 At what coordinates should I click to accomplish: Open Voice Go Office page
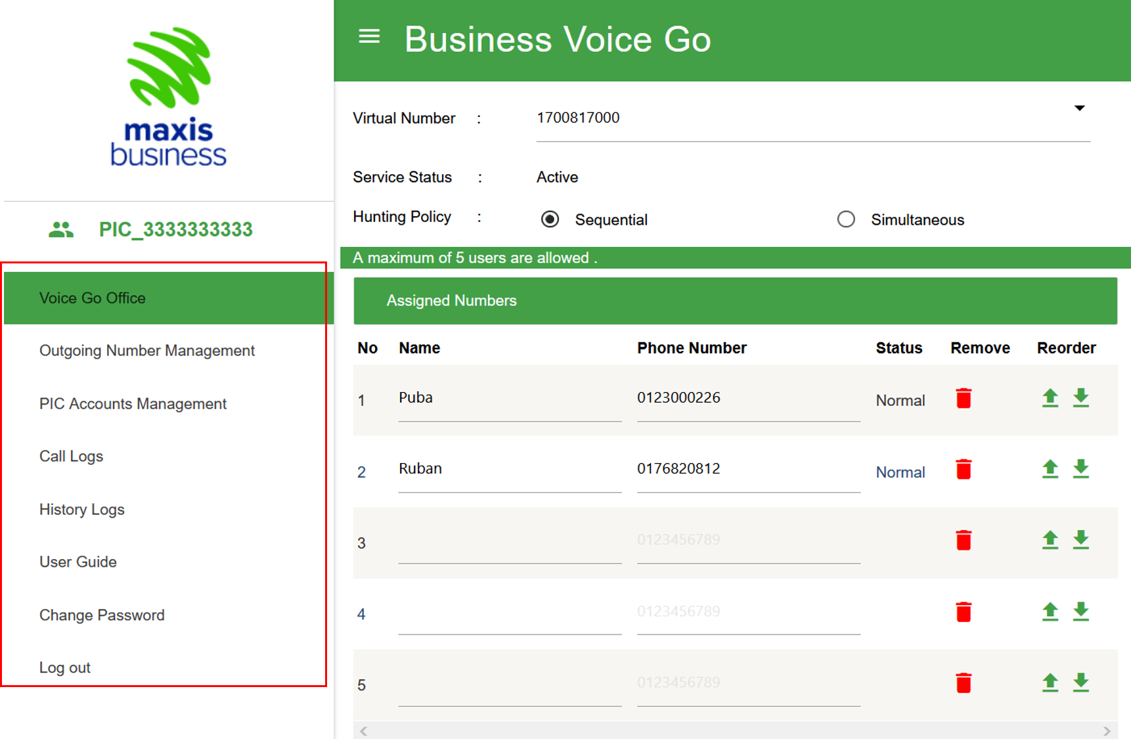[x=169, y=298]
